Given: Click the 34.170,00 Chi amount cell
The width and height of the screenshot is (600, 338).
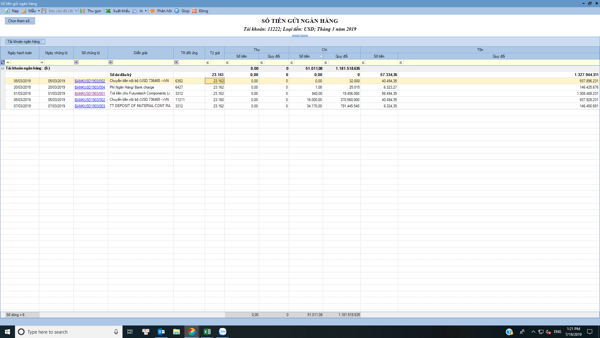Looking at the screenshot, I should coord(306,106).
